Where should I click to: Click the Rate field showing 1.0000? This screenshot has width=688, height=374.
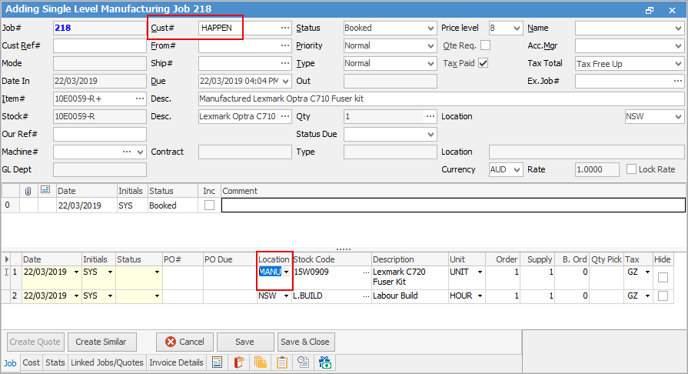pyautogui.click(x=597, y=169)
